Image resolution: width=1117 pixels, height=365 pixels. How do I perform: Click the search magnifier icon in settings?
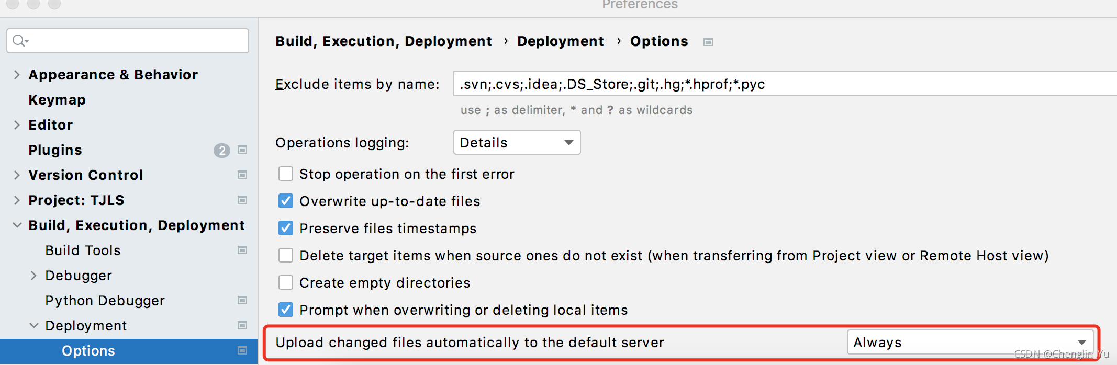point(20,40)
